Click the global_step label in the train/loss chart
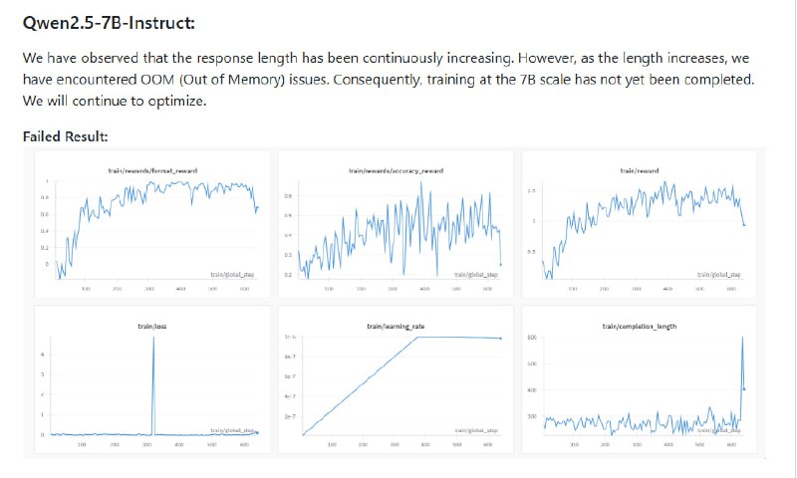This screenshot has width=797, height=478. 230,430
